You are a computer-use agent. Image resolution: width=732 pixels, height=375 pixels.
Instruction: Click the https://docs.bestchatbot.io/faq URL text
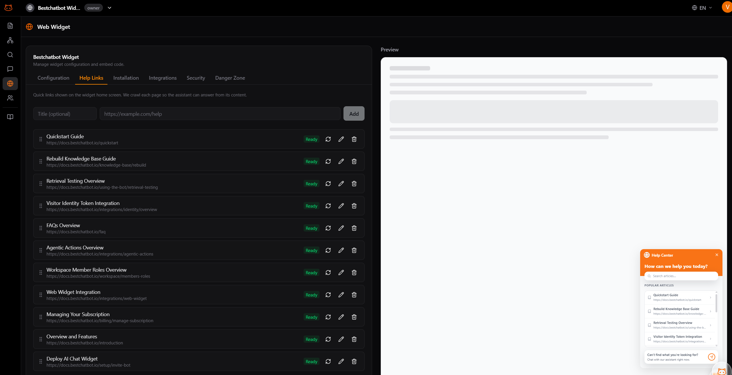click(x=76, y=232)
